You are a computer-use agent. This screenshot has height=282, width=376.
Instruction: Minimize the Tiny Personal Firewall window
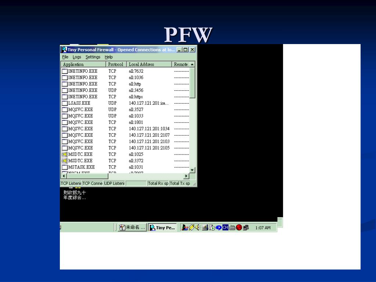point(179,50)
